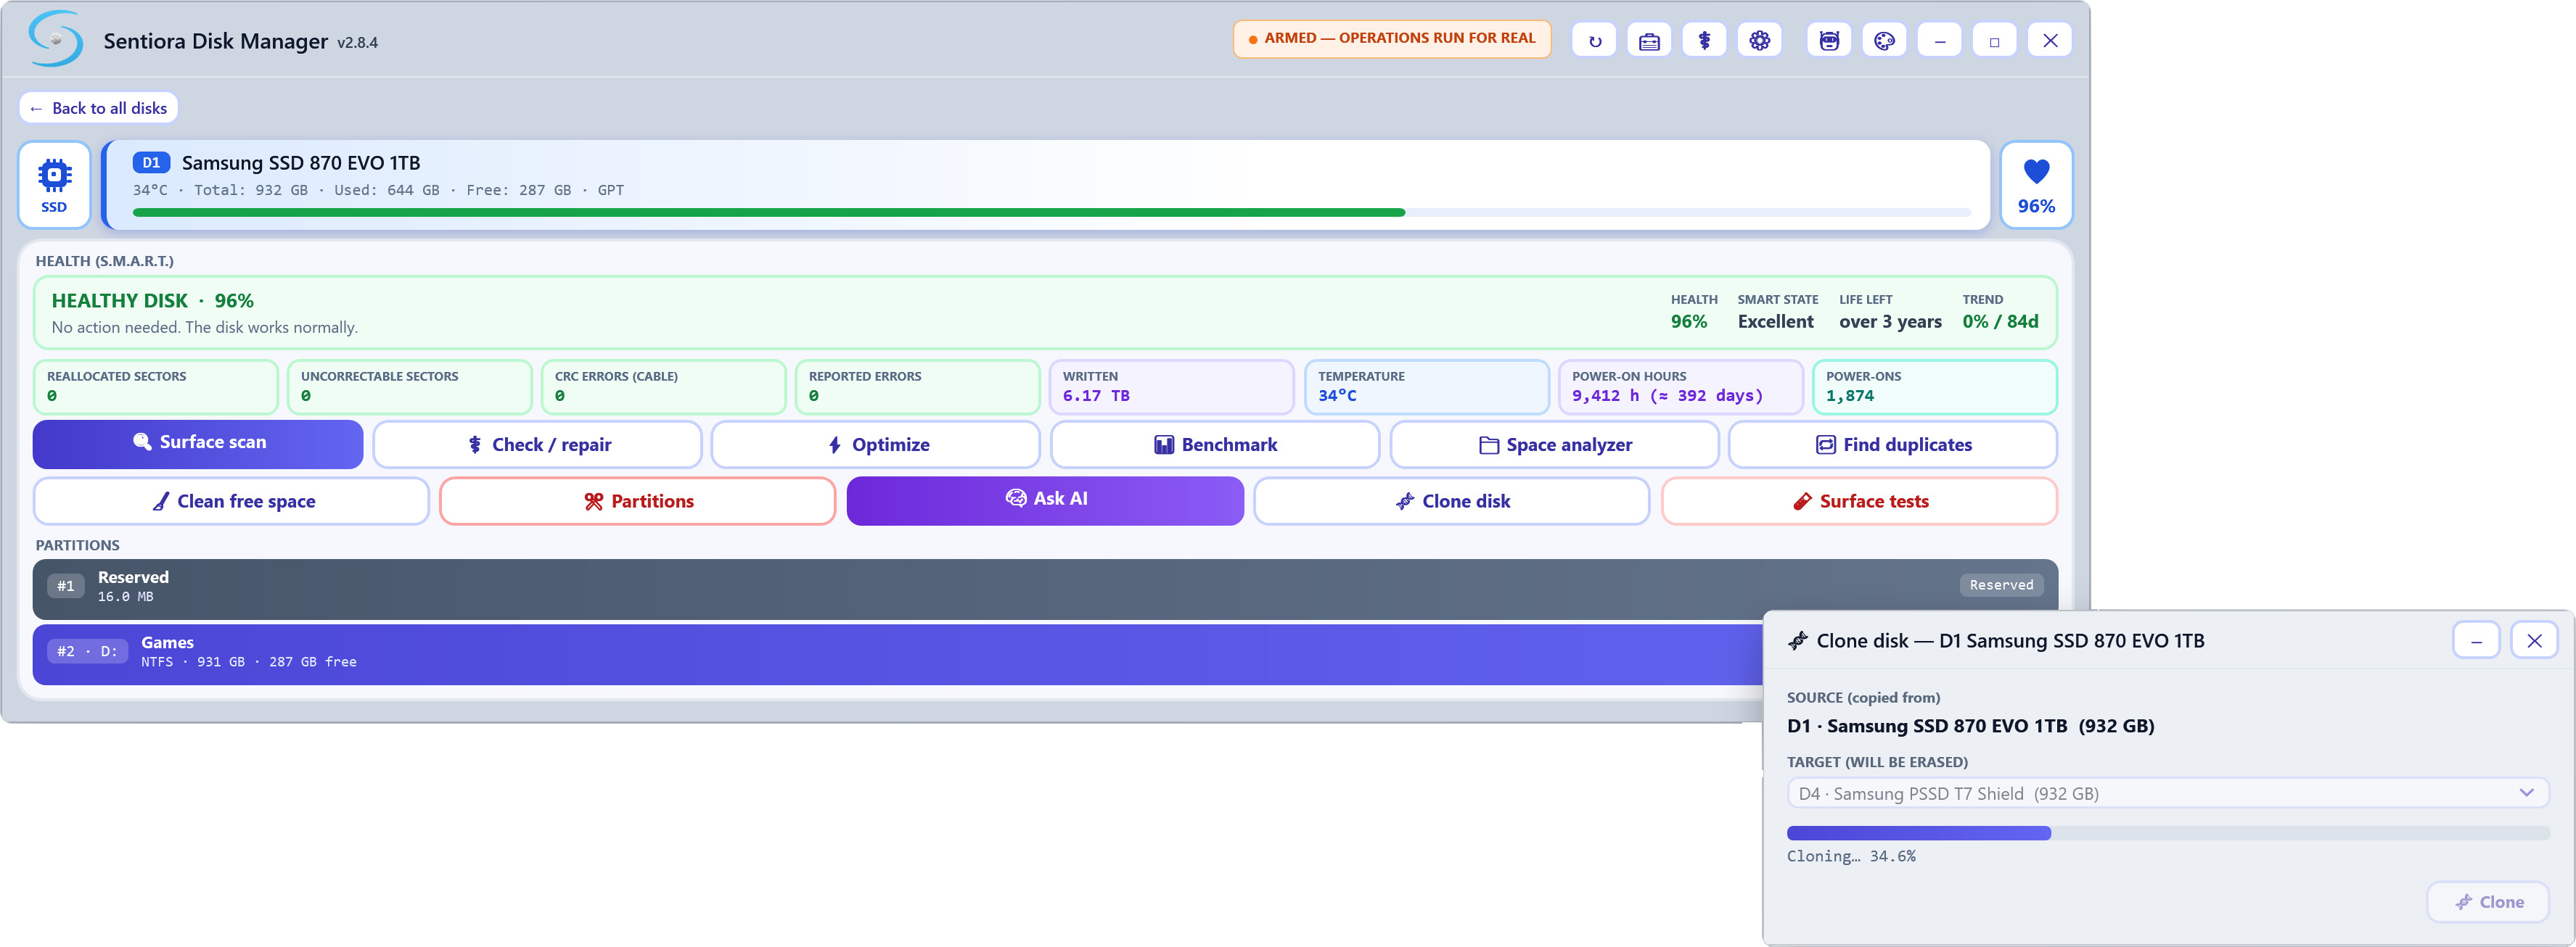Screen dimensions: 2576x947
Task: Run the Optimize action
Action: point(876,444)
